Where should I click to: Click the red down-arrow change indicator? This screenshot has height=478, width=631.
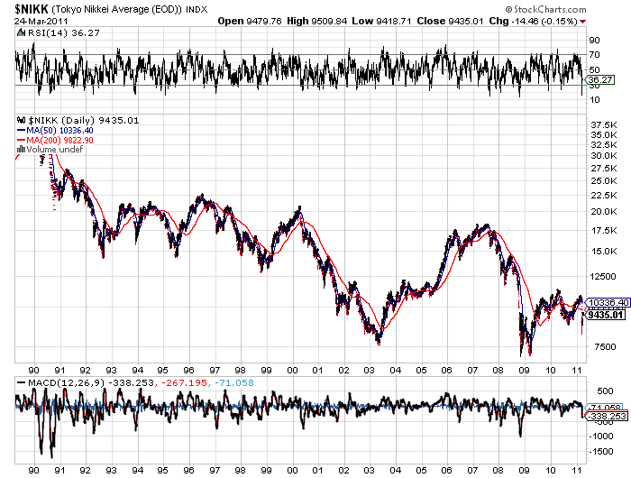[582, 22]
